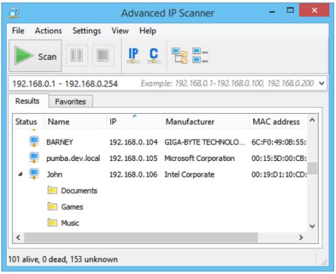Open the Actions menu
The height and width of the screenshot is (274, 336).
tap(49, 31)
